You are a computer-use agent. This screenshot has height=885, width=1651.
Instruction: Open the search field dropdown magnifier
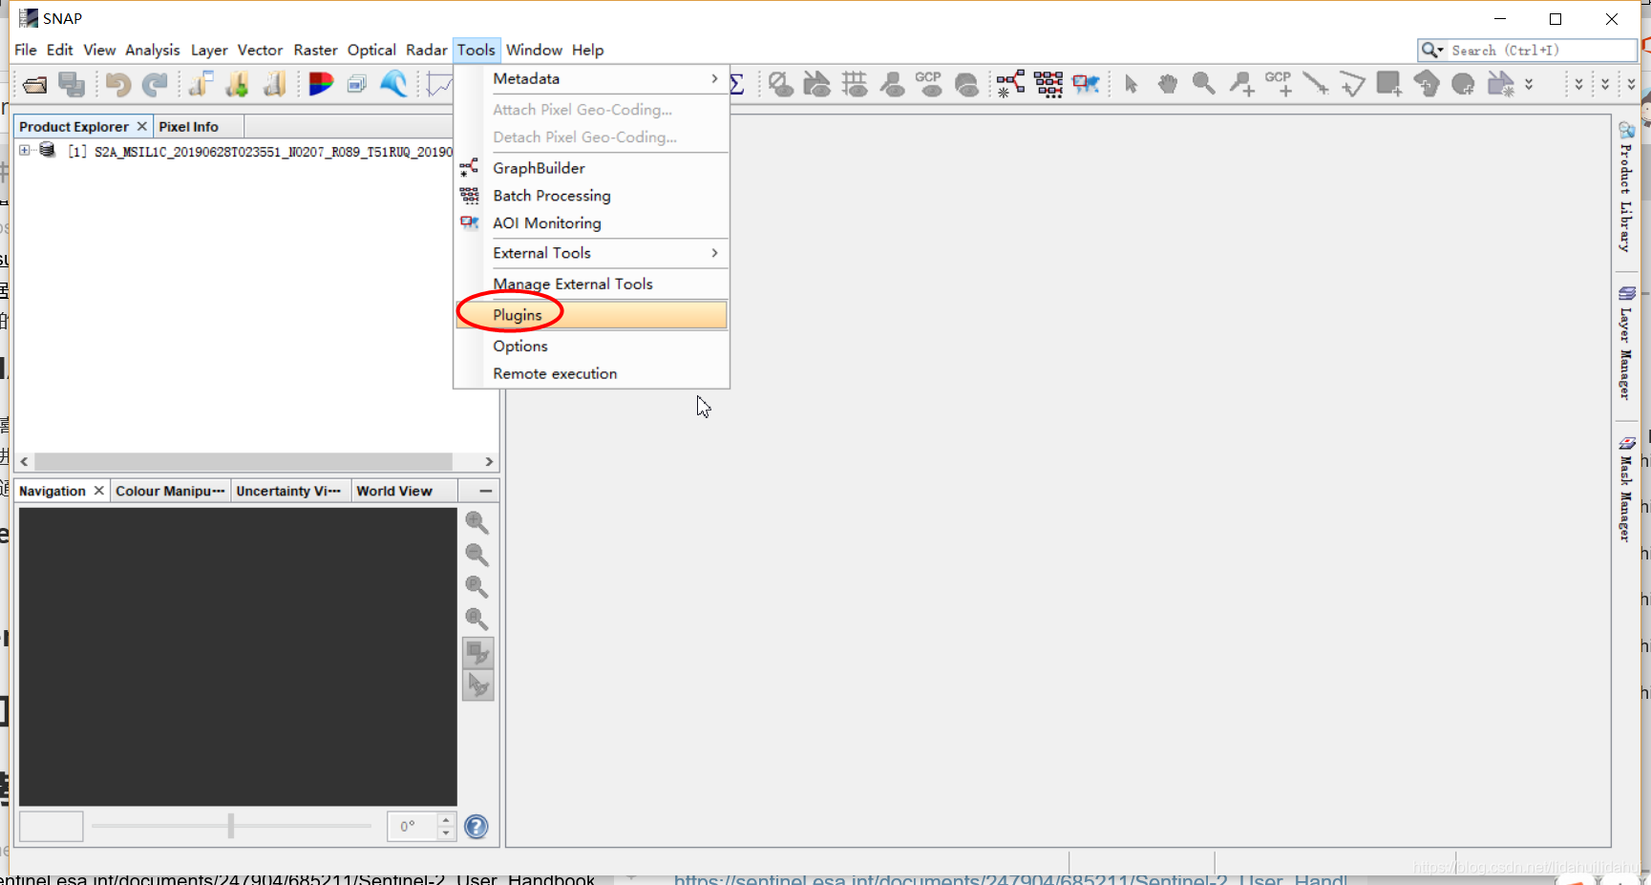tap(1432, 51)
